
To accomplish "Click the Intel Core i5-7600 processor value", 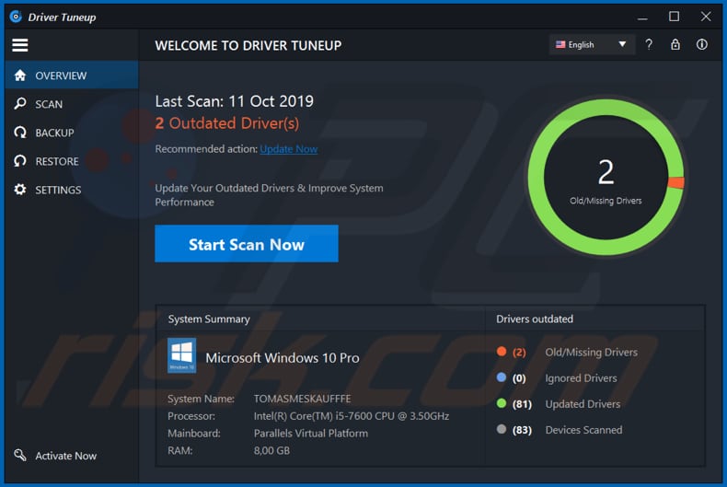I will coord(351,416).
